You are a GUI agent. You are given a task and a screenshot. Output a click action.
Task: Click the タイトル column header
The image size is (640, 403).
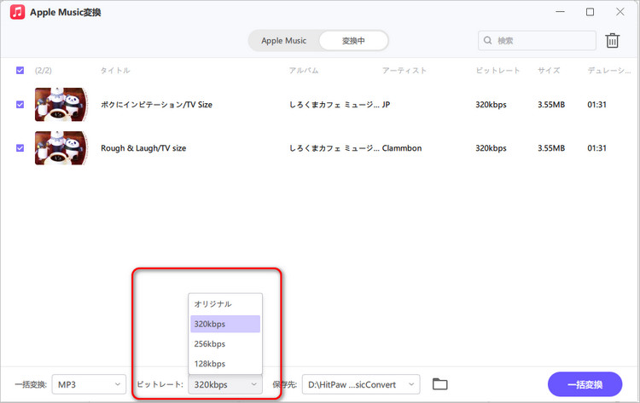pyautogui.click(x=115, y=71)
